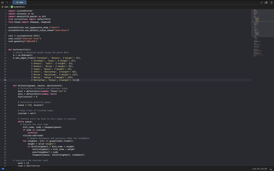
Task: Open the buttonAction breadcrumb symbol list
Action: (19, 7)
